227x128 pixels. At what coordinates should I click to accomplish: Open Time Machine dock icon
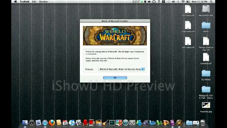tap(126, 123)
